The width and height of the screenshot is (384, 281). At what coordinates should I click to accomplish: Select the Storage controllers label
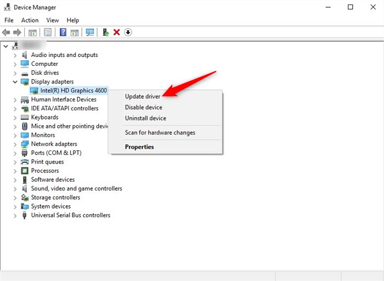click(55, 198)
